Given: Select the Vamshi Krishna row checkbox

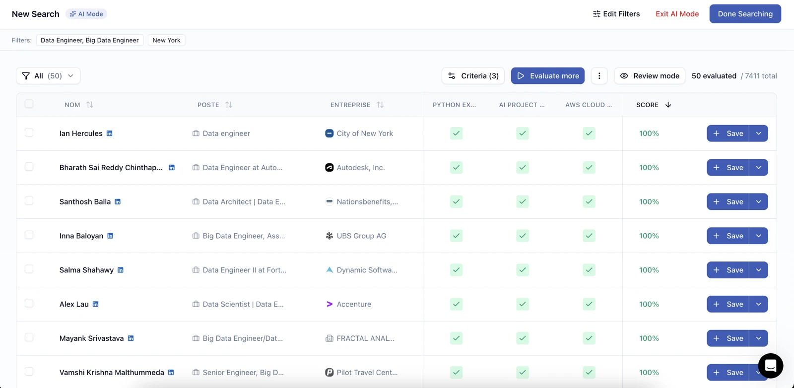Looking at the screenshot, I should point(29,372).
